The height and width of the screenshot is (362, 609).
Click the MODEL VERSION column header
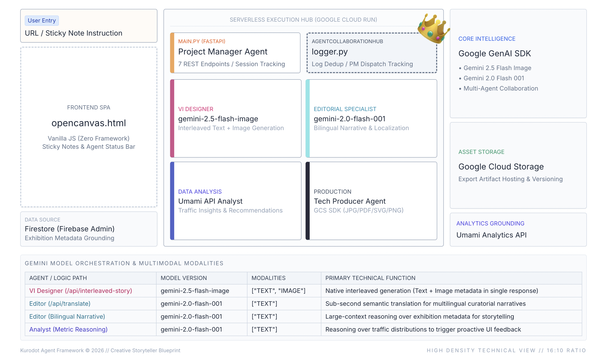point(184,278)
